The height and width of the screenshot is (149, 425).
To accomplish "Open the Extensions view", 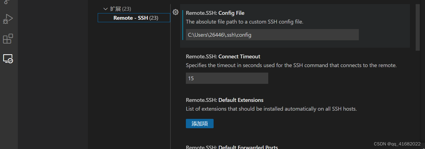I will coord(8,39).
